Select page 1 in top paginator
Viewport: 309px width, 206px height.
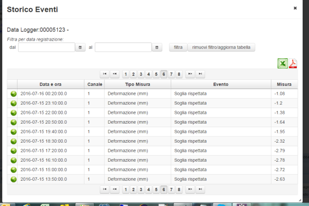coord(126,74)
